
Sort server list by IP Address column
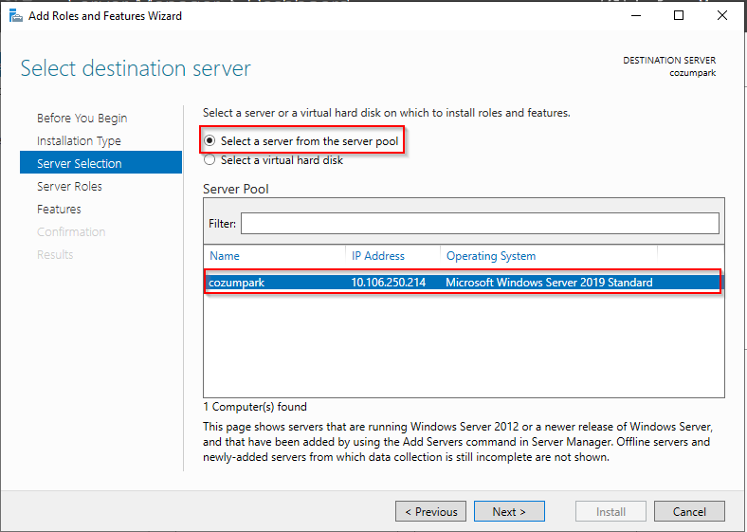378,256
